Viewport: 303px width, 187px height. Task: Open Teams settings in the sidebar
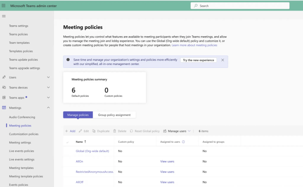click(x=19, y=26)
